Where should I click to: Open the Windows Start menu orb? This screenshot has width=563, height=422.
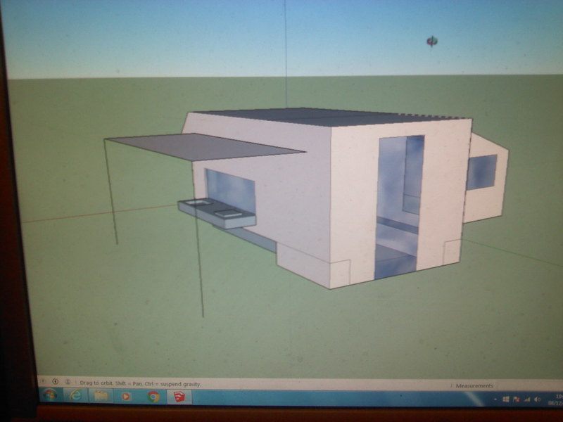(x=50, y=395)
